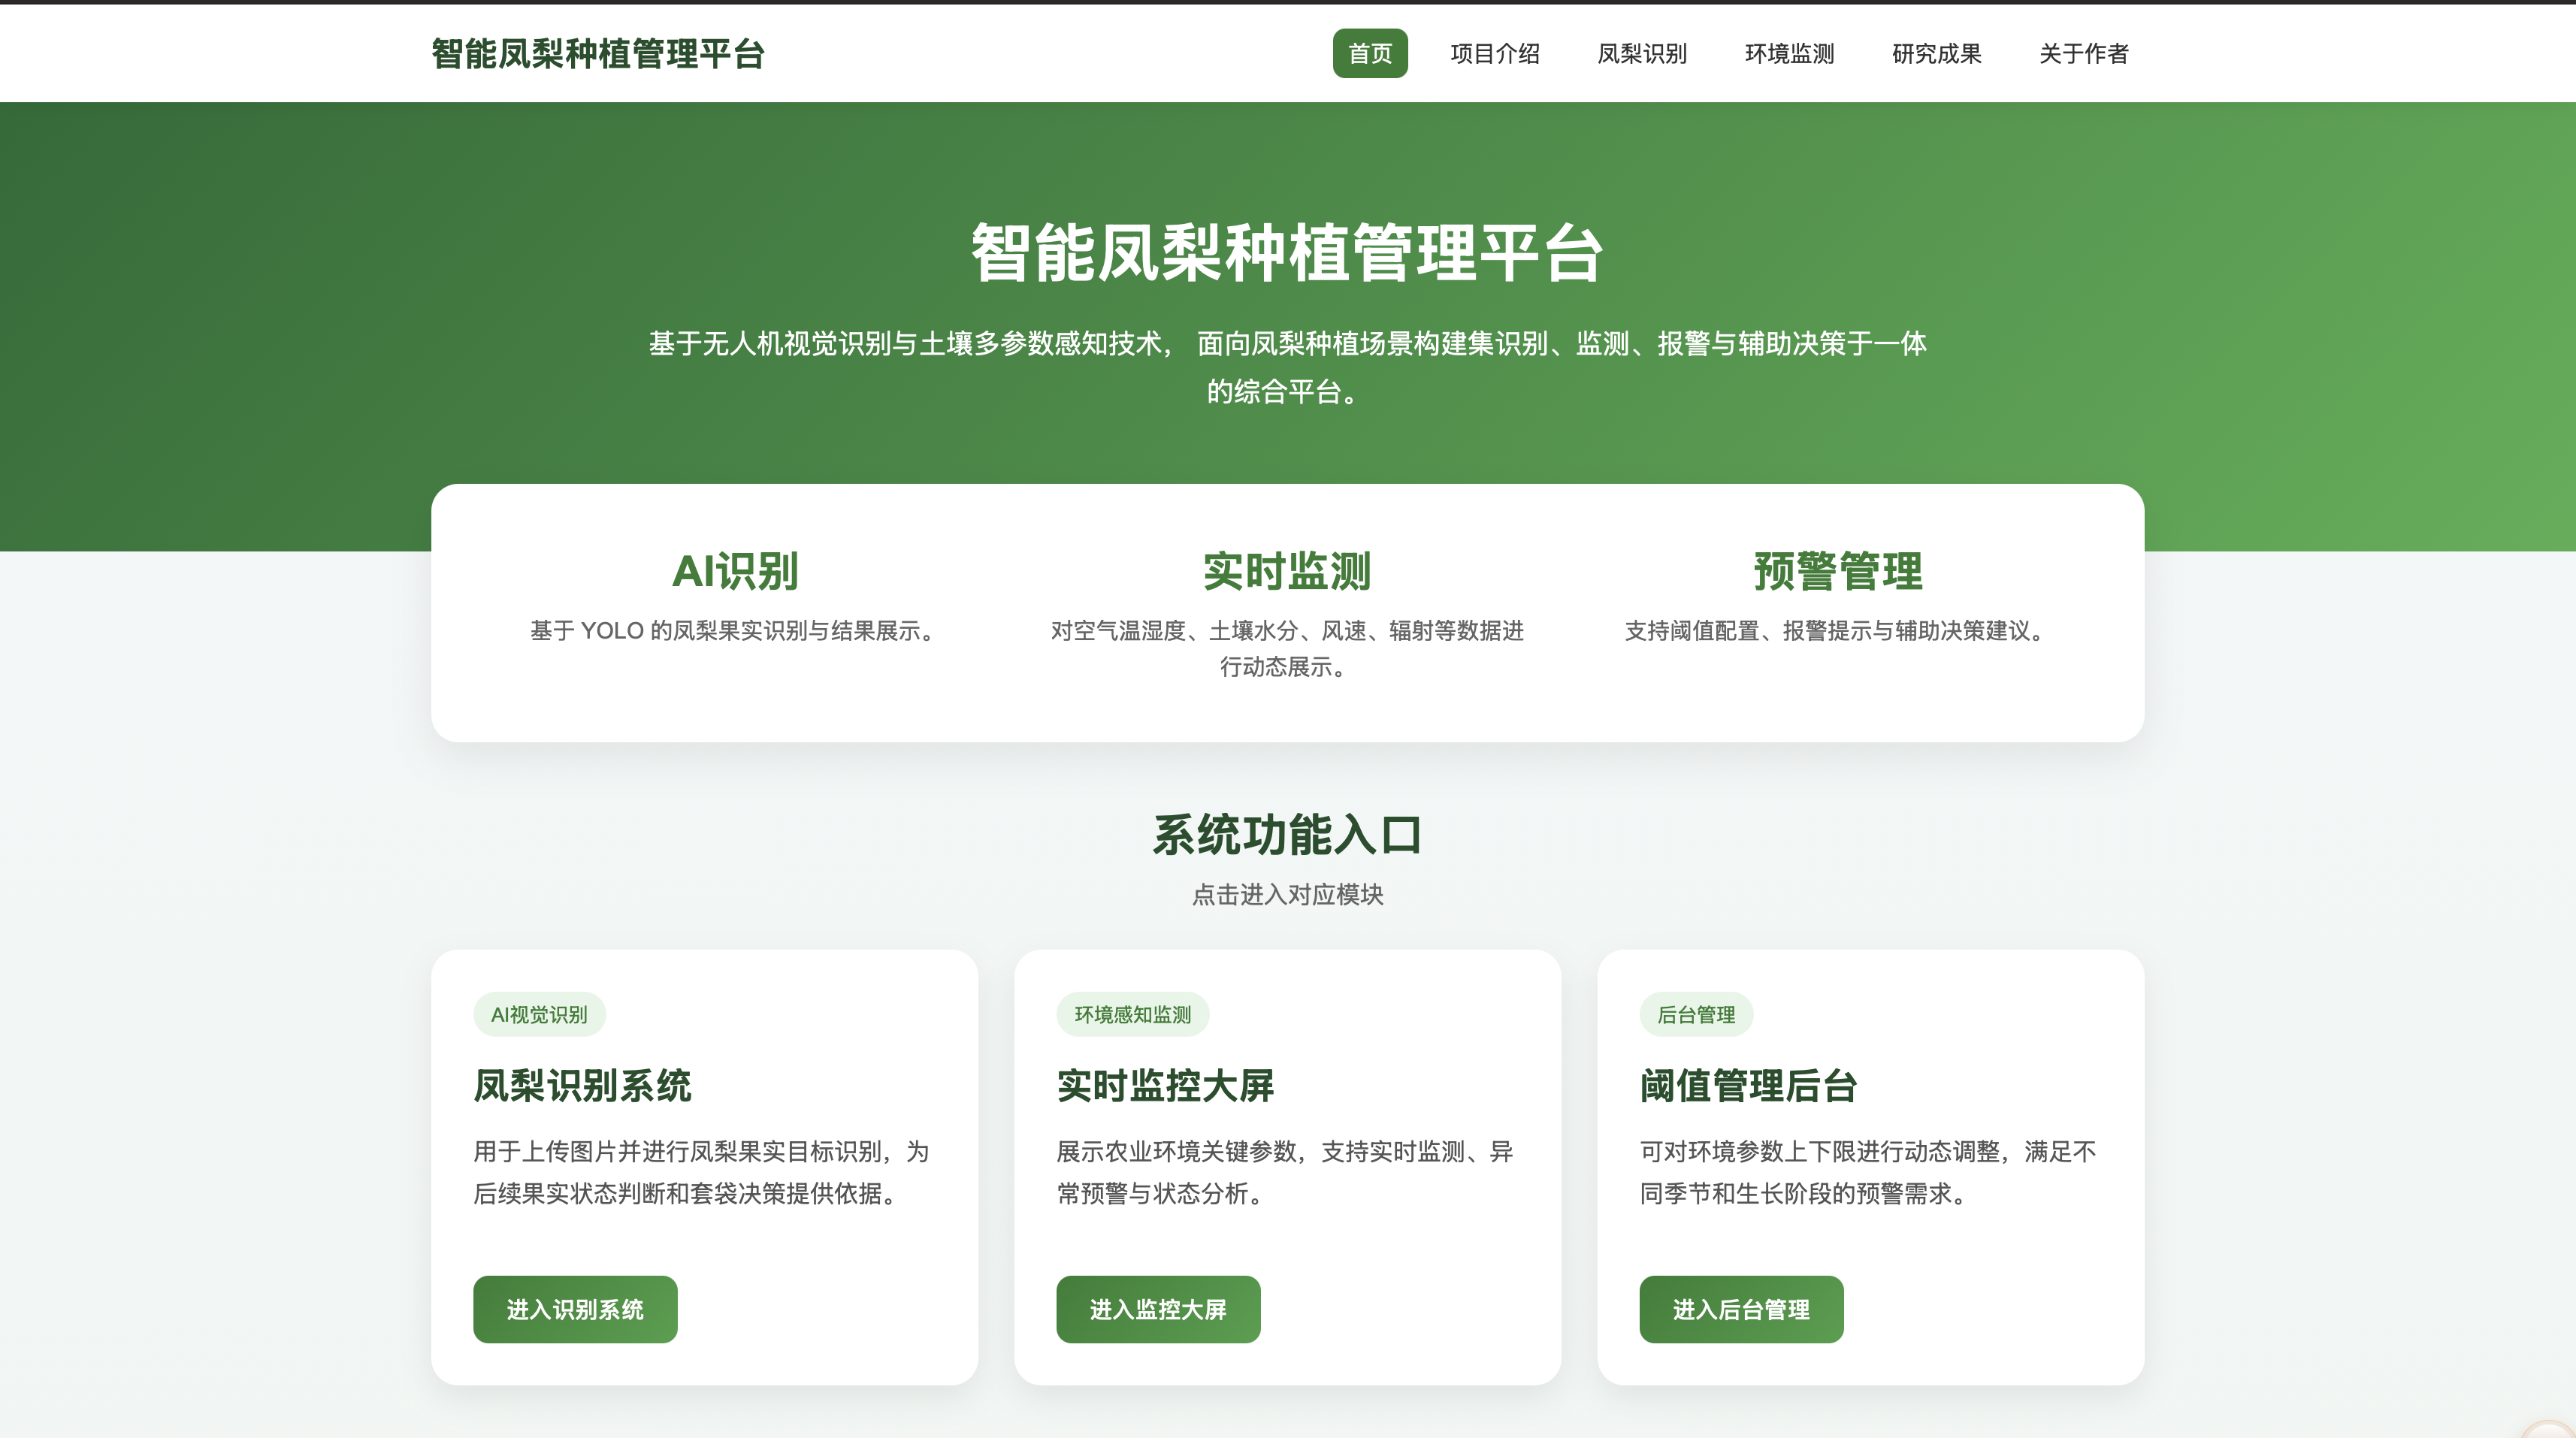Open the 首页 nav tab
Viewport: 2576px width, 1438px height.
click(x=1369, y=53)
